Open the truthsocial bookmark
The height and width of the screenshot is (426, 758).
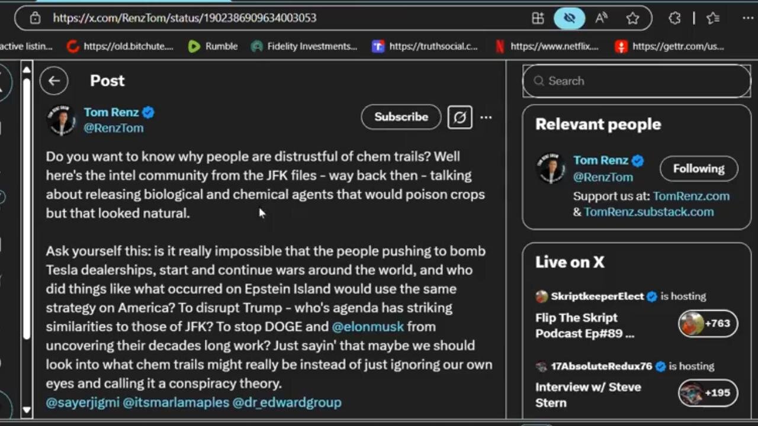point(425,46)
